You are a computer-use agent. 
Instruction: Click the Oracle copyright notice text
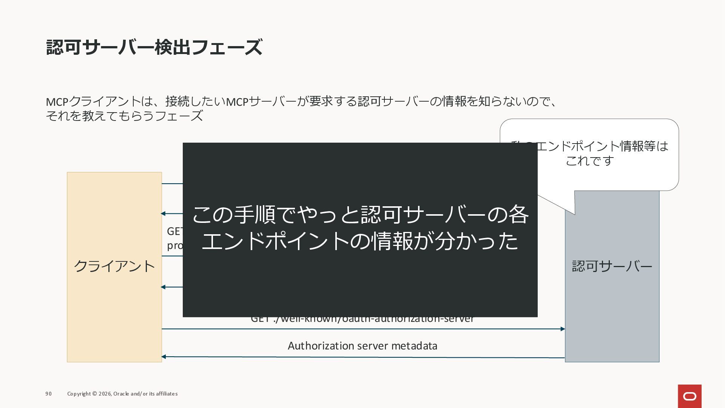(x=122, y=394)
